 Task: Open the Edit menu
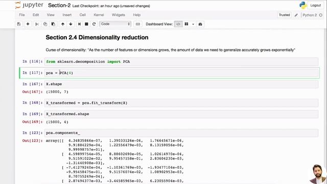click(x=36, y=15)
